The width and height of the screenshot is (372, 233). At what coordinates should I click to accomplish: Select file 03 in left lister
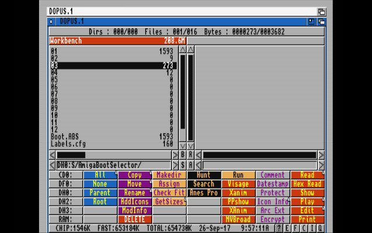[113, 66]
